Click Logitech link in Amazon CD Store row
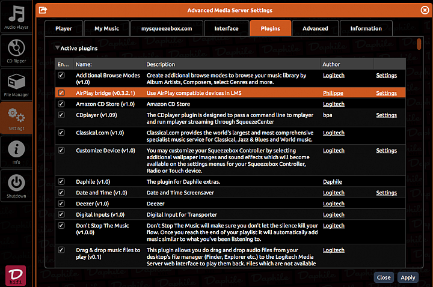The width and height of the screenshot is (433, 287). click(334, 104)
